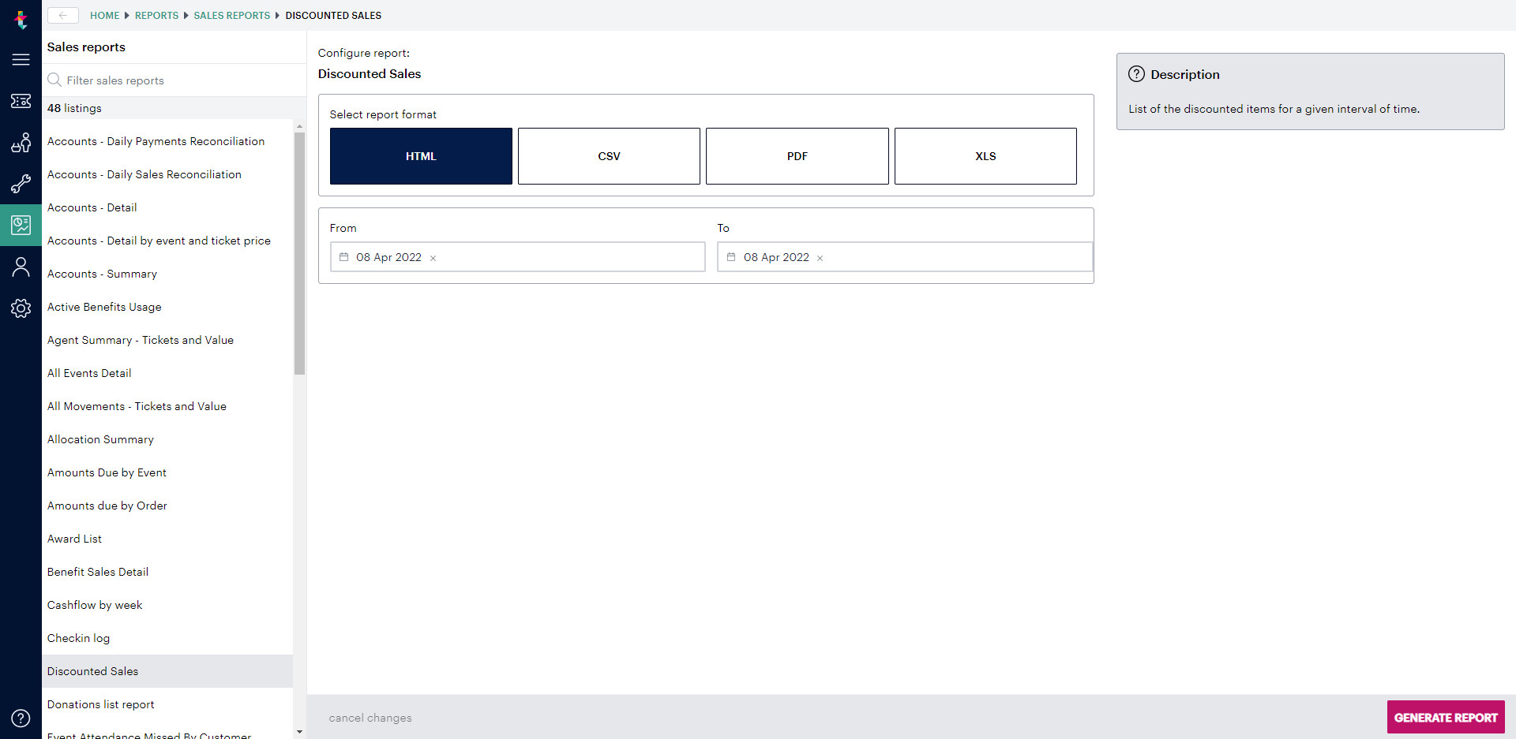Viewport: 1516px width, 739px height.
Task: Navigate to SALES REPORTS via breadcrumb
Action: (x=231, y=15)
